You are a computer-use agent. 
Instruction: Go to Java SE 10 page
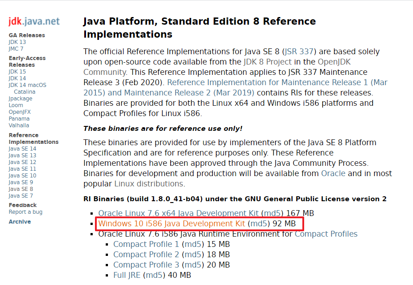(22, 175)
